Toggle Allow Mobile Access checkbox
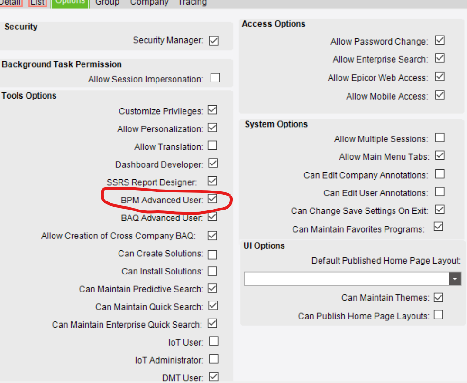 coord(440,95)
